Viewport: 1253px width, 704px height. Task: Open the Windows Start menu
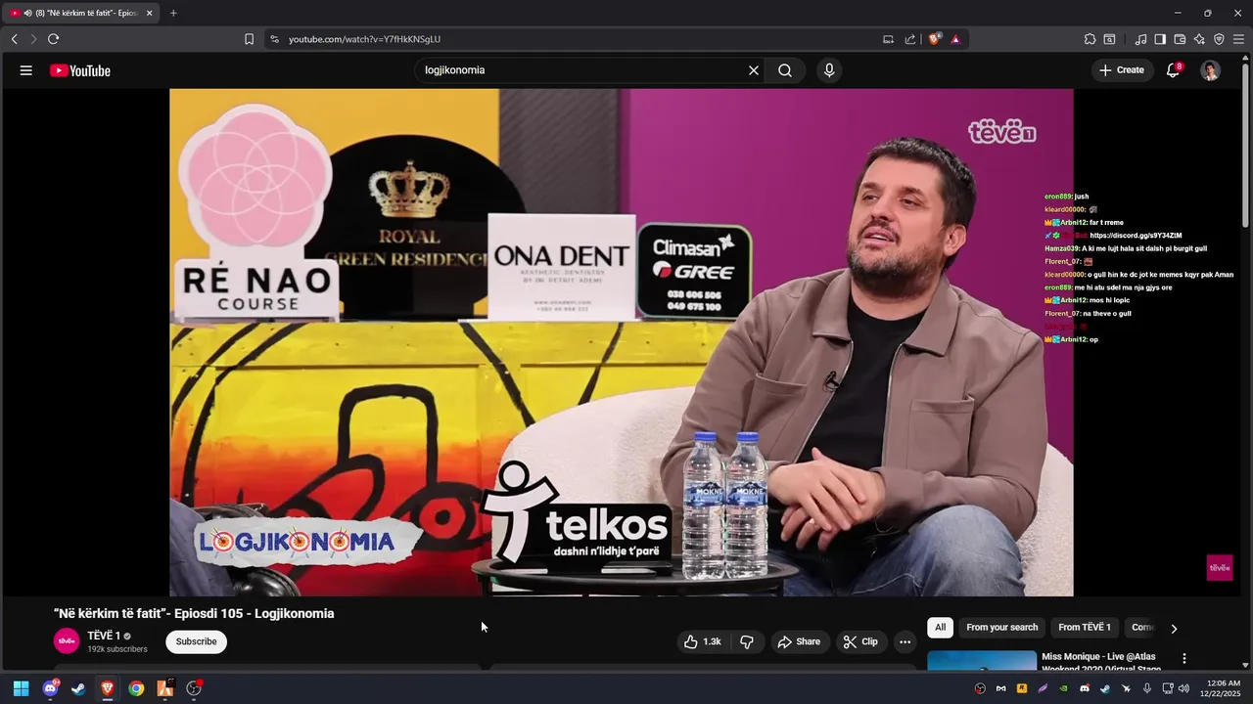21,688
